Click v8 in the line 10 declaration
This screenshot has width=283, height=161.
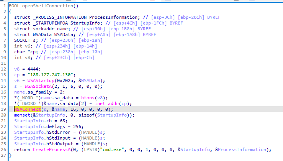[28, 58]
